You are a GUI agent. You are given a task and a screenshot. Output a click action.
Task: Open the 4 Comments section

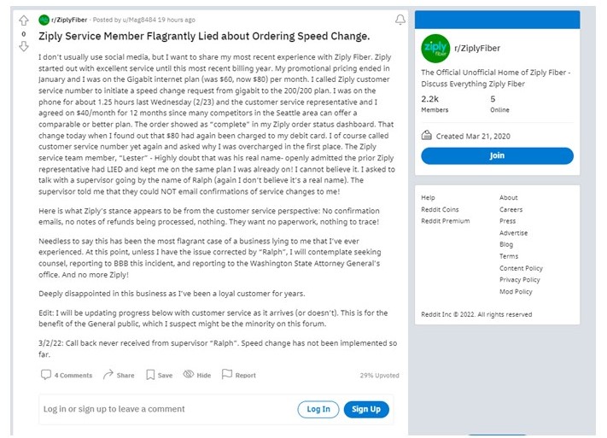click(67, 375)
